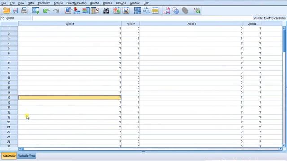Select the Go to Case icon
This screenshot has height=161, width=287.
[x=68, y=11]
